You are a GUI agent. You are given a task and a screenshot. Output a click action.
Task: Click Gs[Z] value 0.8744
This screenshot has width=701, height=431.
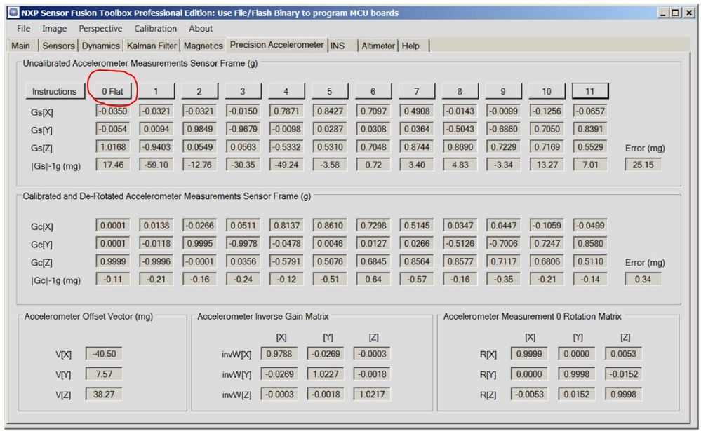(416, 147)
